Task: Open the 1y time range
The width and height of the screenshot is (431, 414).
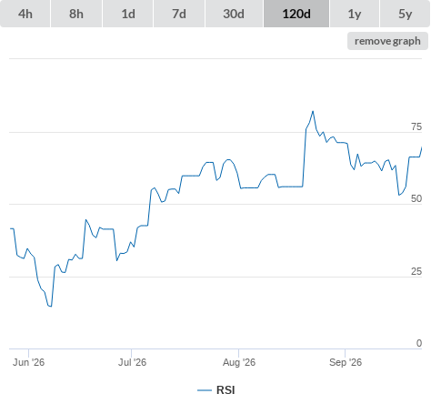Action: click(x=355, y=14)
